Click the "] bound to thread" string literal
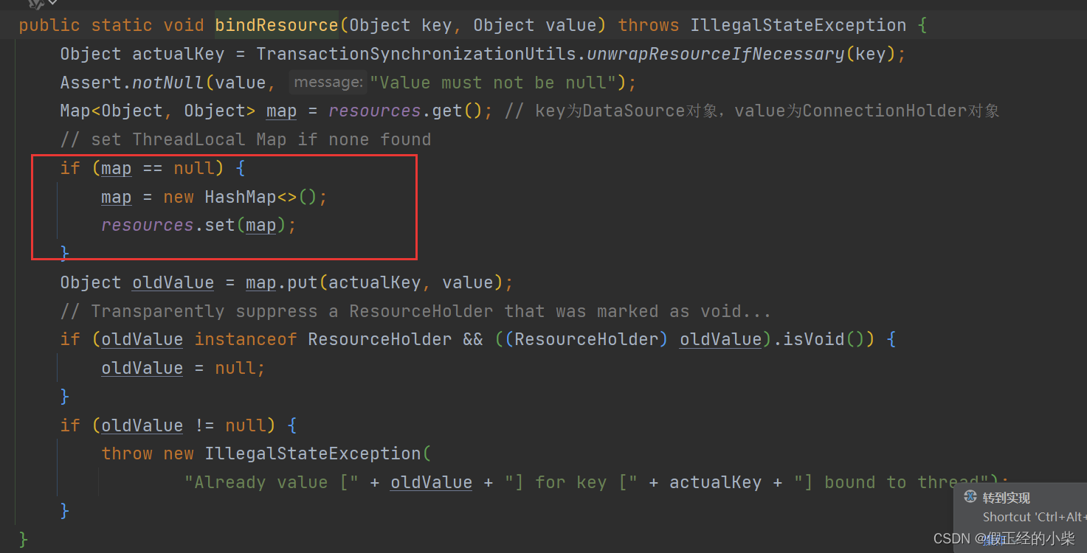The width and height of the screenshot is (1087, 553). (x=891, y=483)
